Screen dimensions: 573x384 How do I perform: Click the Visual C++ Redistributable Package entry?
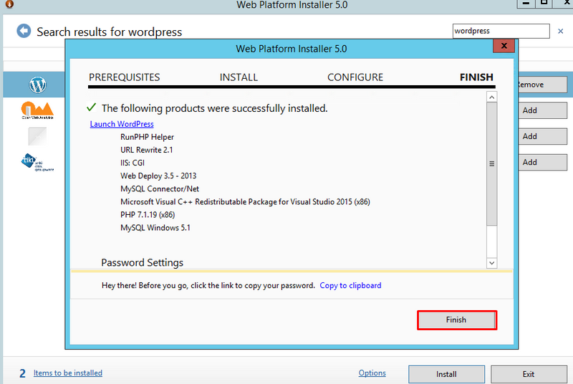(245, 202)
